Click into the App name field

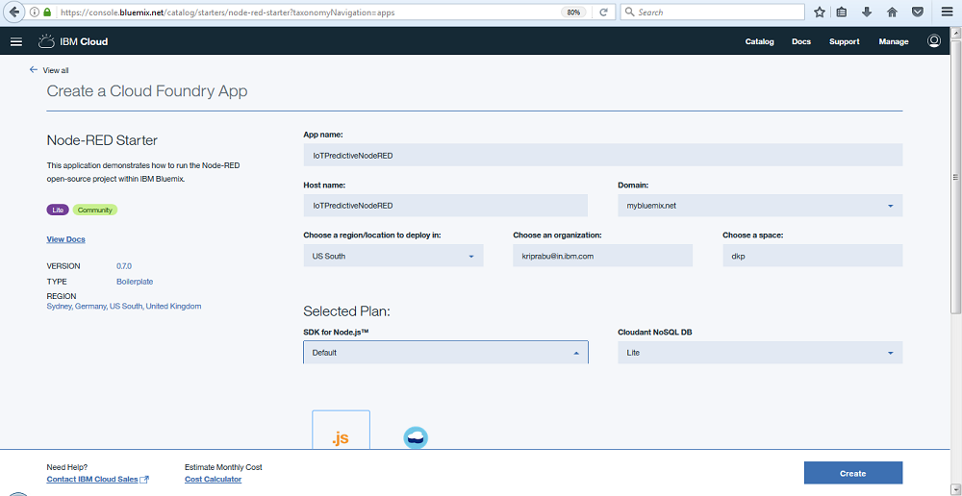point(603,155)
